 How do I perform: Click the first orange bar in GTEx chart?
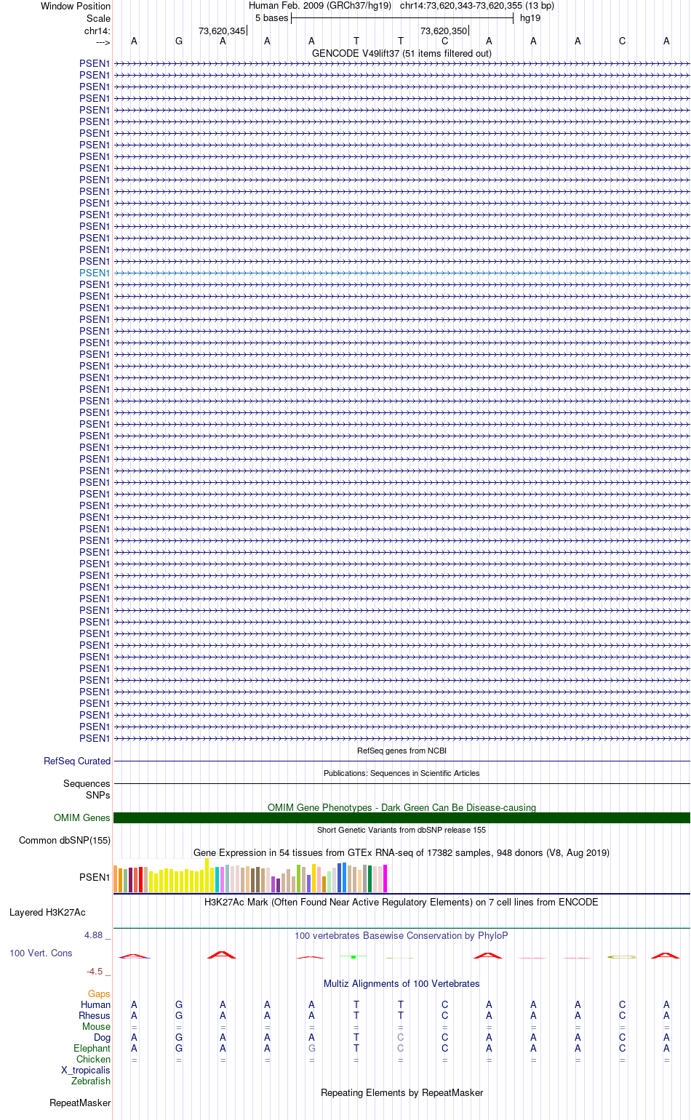tap(116, 879)
